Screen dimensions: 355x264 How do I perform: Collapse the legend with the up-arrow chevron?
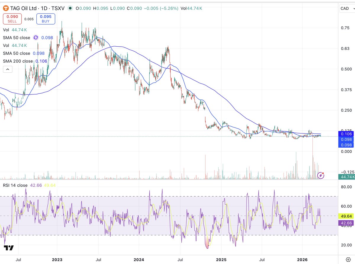click(x=7, y=69)
